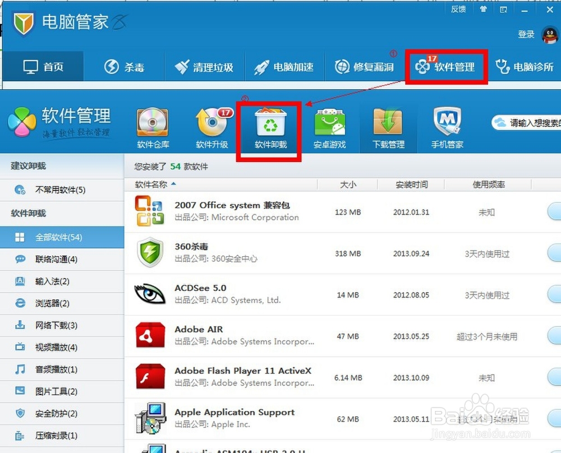Select 全部软件(54) category
The height and width of the screenshot is (453, 561).
click(x=62, y=237)
